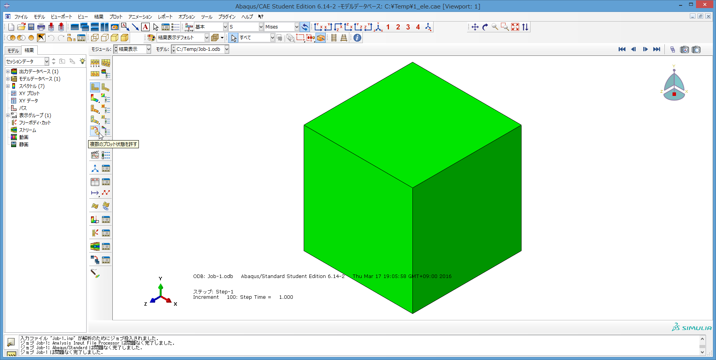Click the create XY data icon

95,182
